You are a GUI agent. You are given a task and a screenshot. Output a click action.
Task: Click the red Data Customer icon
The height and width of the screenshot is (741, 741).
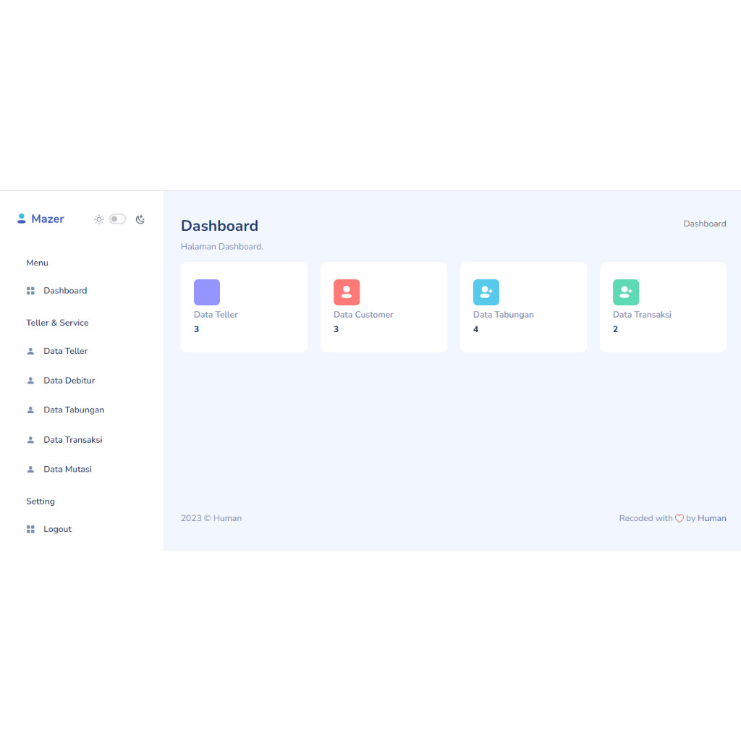[346, 292]
